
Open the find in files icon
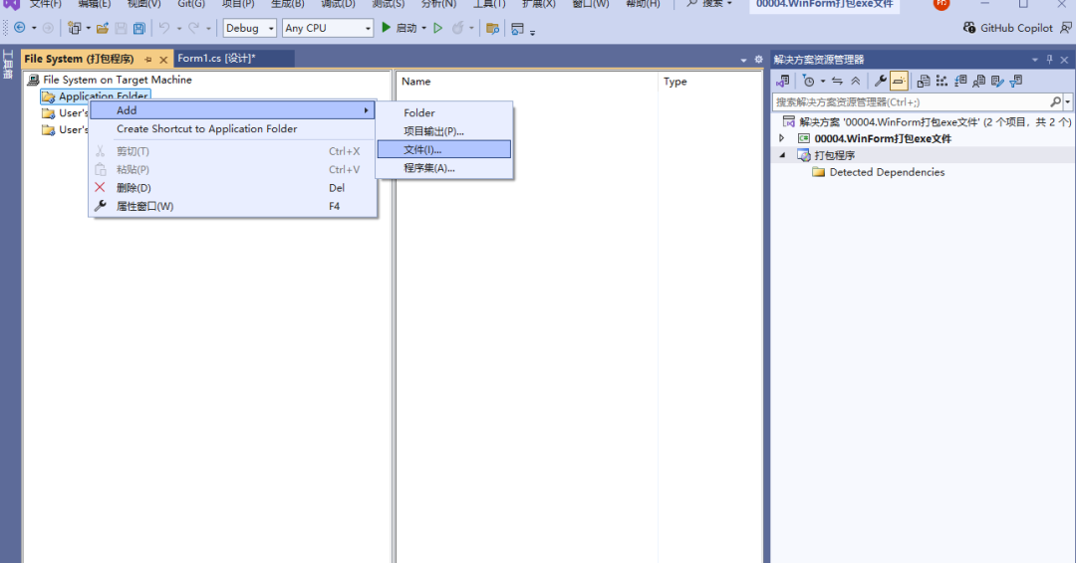coord(492,28)
